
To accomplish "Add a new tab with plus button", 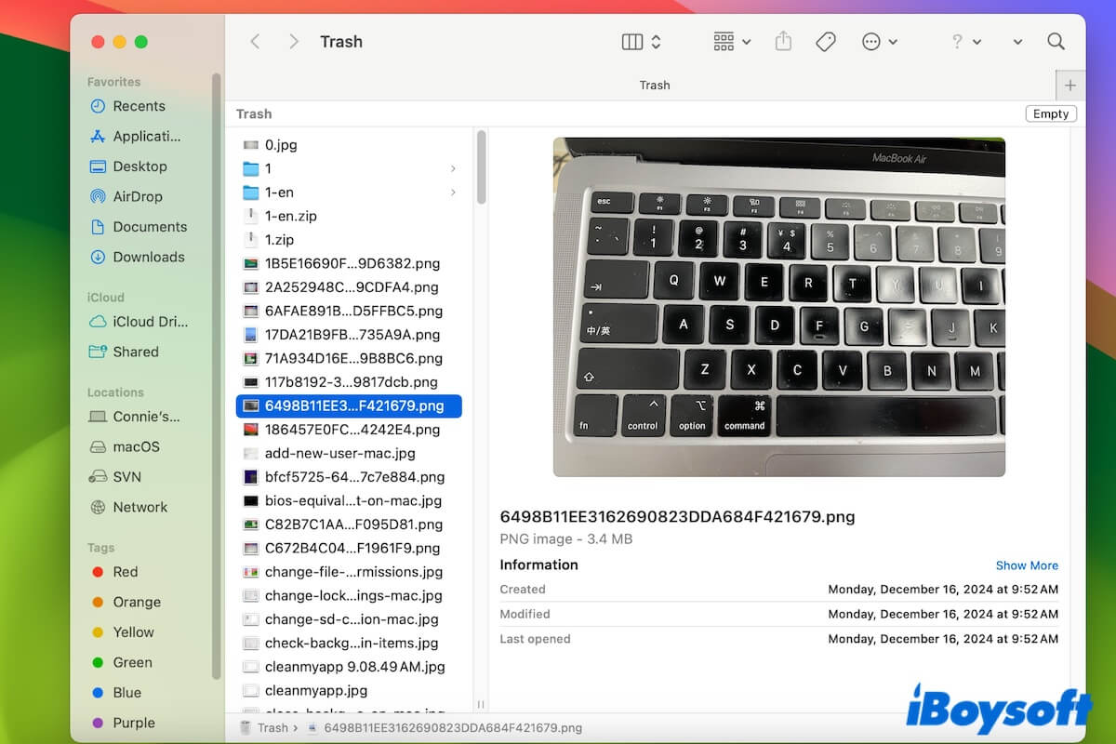I will (1069, 85).
